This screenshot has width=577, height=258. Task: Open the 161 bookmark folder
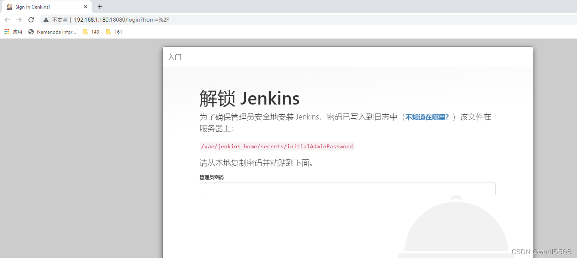[114, 32]
